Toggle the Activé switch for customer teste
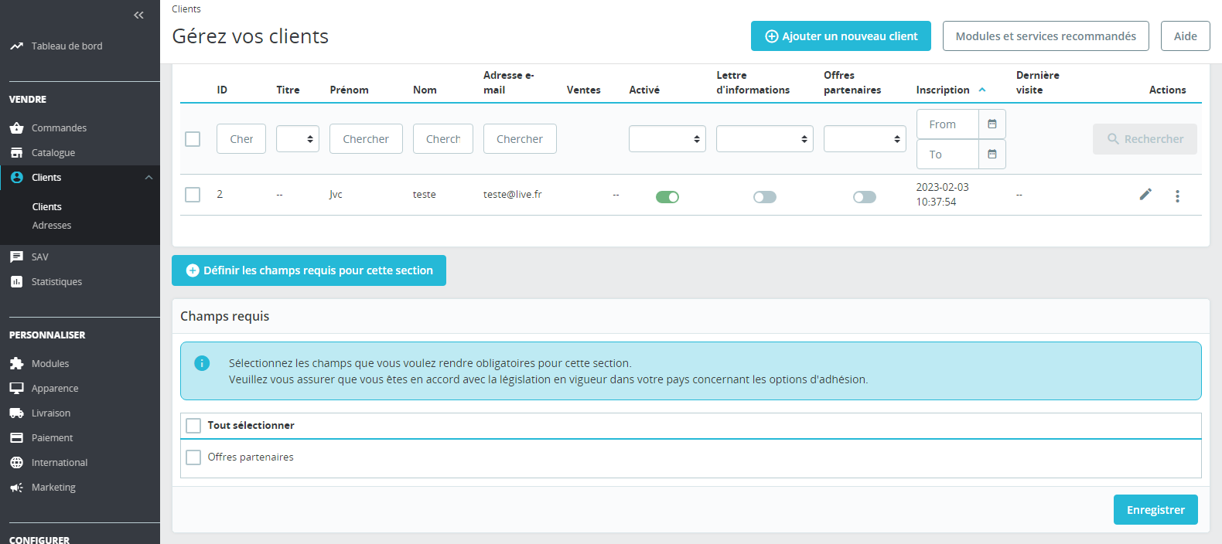 pos(667,197)
